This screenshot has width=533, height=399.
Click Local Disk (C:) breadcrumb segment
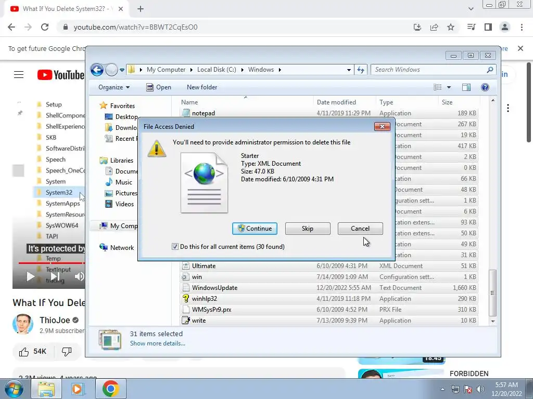217,70
